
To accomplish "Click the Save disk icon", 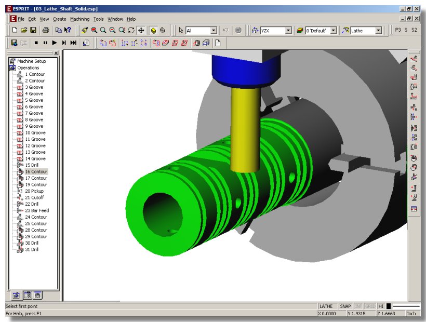I will pyautogui.click(x=33, y=31).
